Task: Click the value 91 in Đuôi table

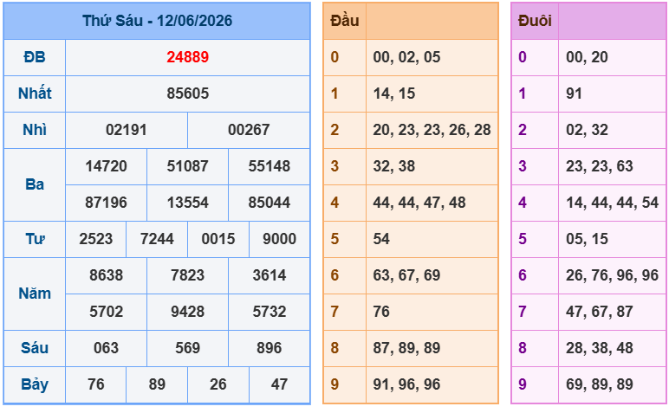Action: [x=574, y=94]
